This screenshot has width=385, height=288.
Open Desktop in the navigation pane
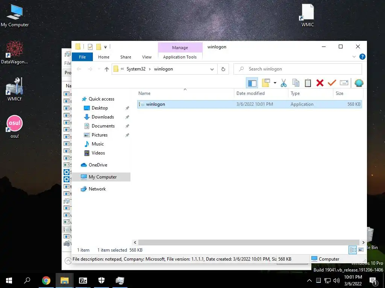coord(100,108)
